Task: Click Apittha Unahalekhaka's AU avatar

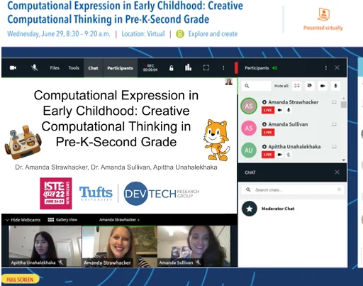Action: pyautogui.click(x=249, y=150)
